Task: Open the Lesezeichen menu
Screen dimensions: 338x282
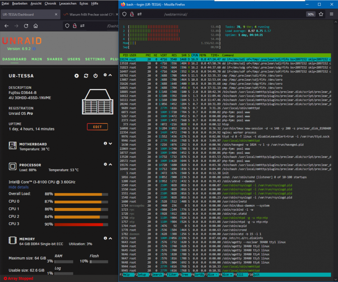Action: (x=68, y=3)
